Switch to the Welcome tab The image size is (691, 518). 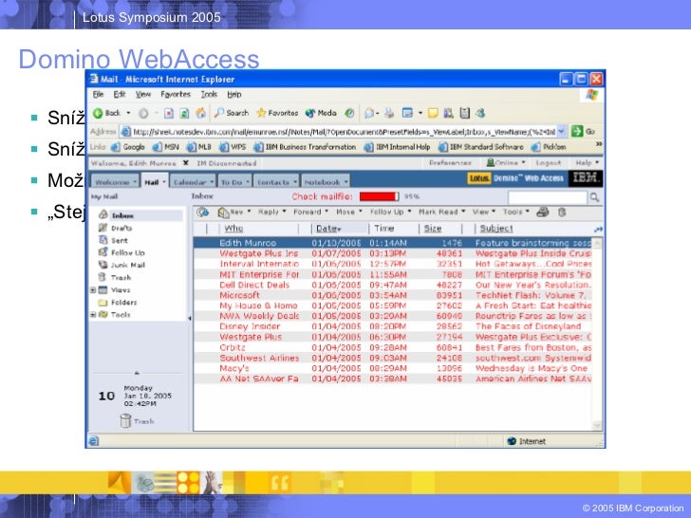(x=115, y=182)
